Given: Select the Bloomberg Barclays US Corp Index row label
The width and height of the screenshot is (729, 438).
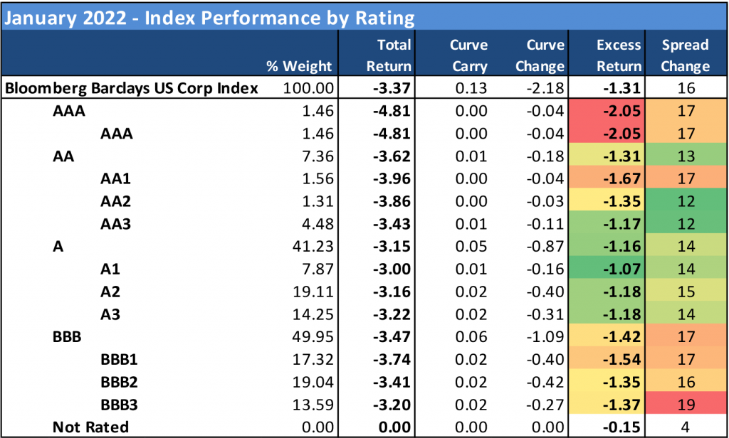Looking at the screenshot, I should click(132, 89).
